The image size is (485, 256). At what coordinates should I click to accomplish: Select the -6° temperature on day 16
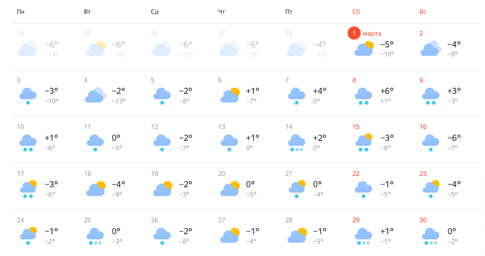point(454,137)
